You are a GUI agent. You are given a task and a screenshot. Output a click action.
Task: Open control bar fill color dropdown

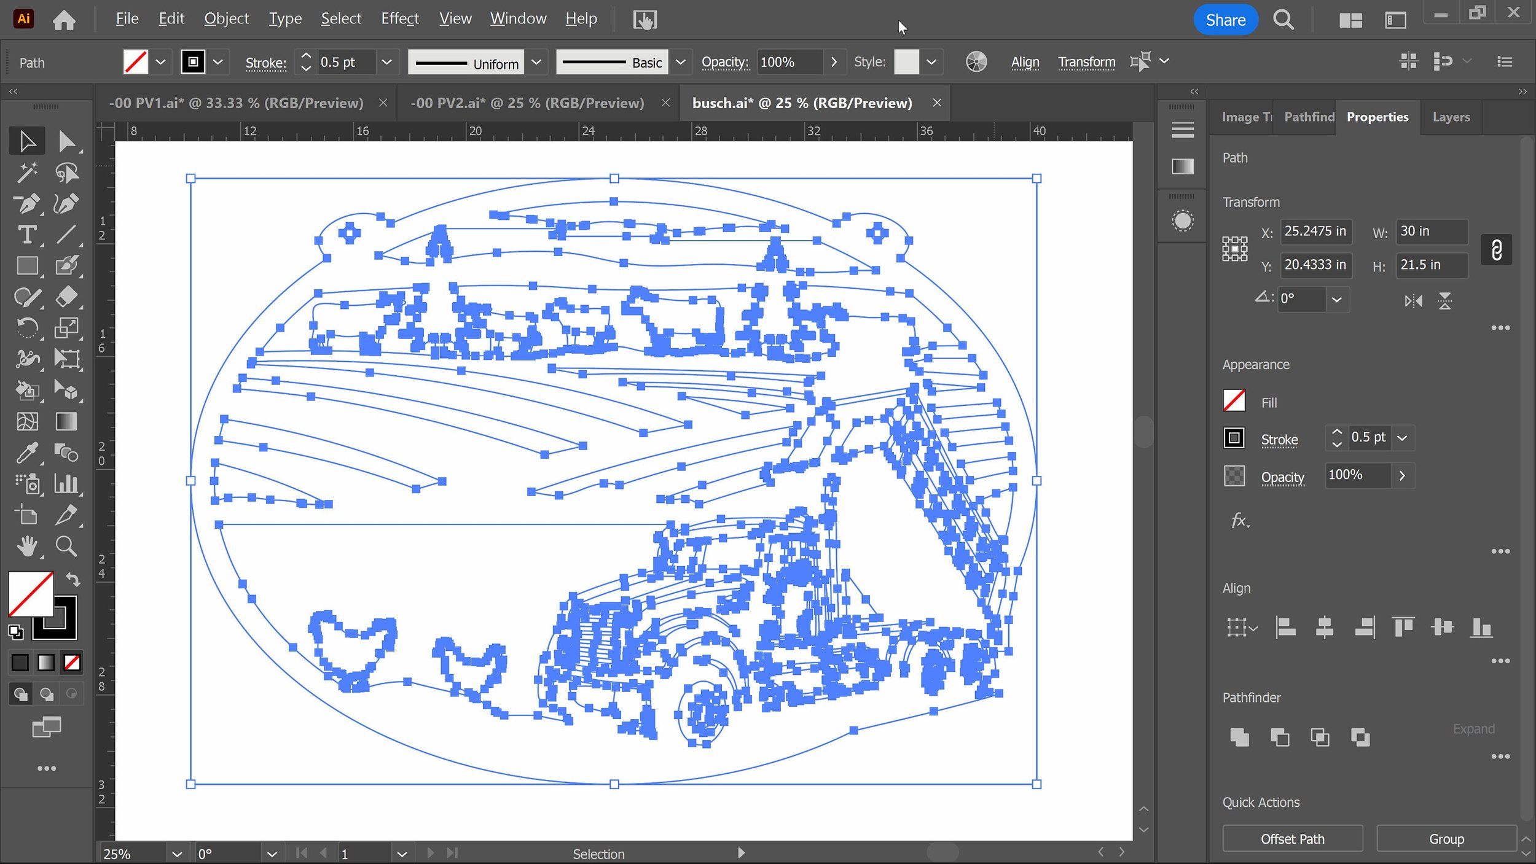tap(160, 62)
